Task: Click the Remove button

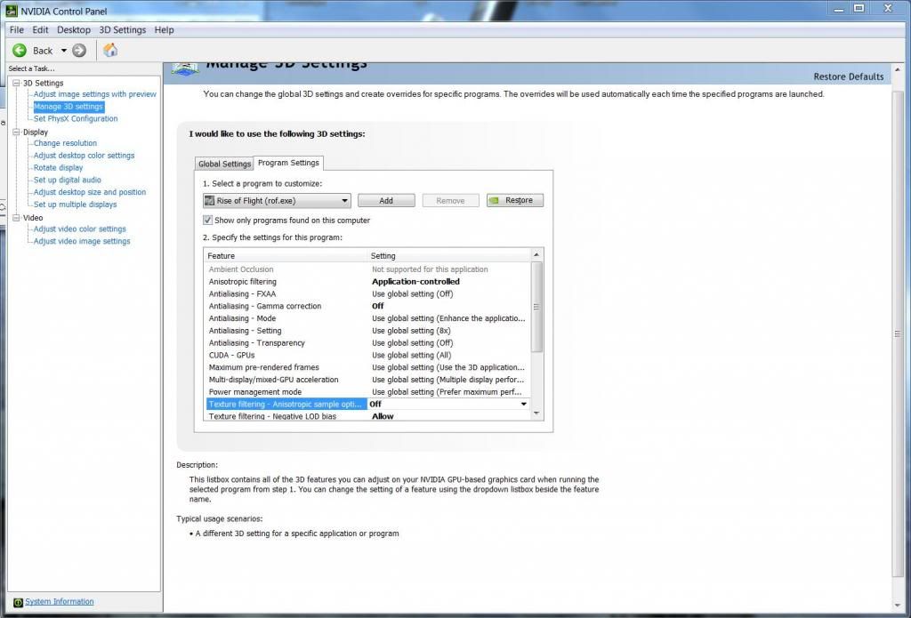Action: [x=450, y=200]
